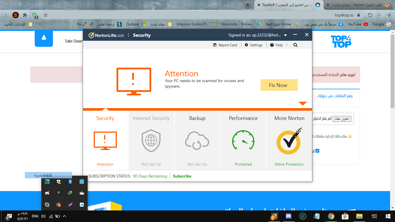Click '90 Days Remaining' subscription status

point(150,176)
